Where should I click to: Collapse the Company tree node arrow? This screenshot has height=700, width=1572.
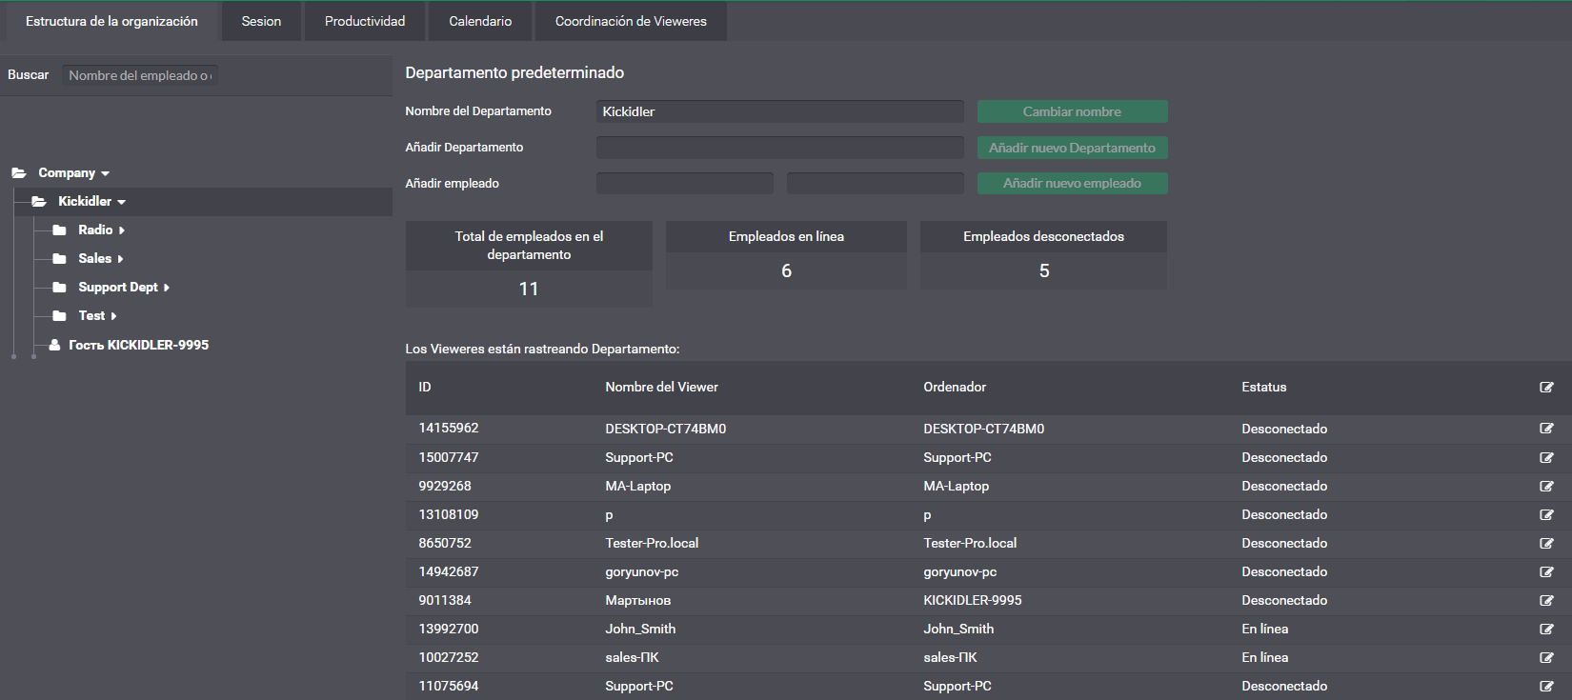[105, 173]
